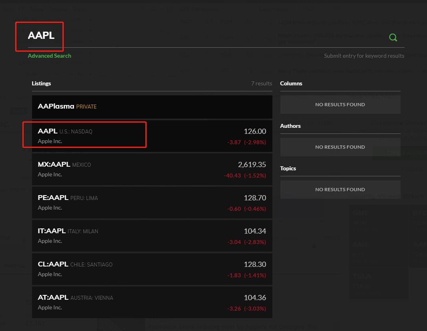Click the '7 results' count label
Screen dimensions: 427x331
pyautogui.click(x=261, y=83)
